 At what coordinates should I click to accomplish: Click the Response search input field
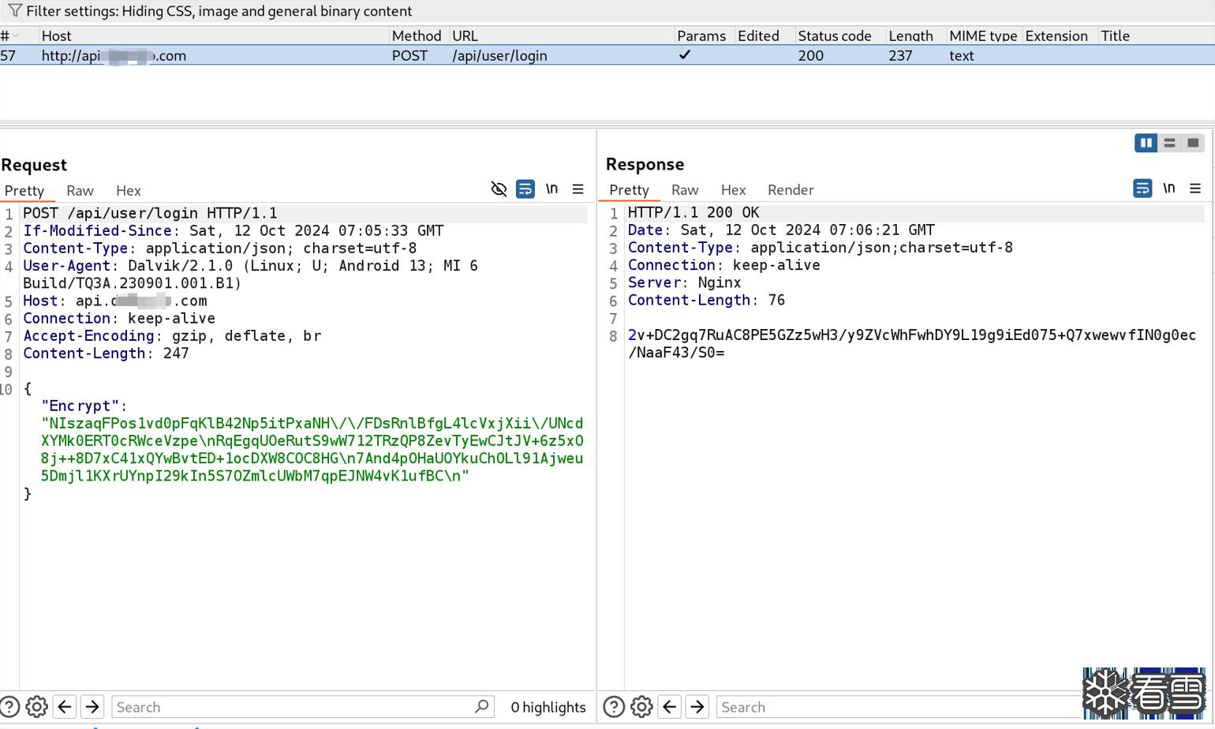(899, 707)
